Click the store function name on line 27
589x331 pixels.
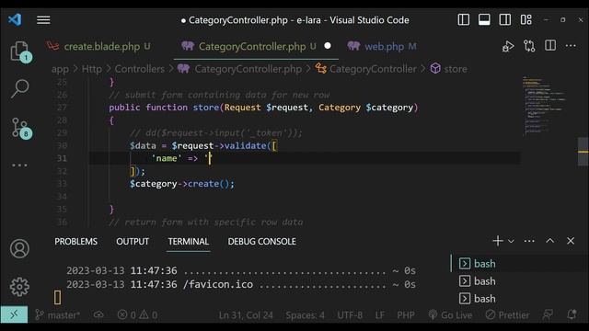[x=206, y=108]
